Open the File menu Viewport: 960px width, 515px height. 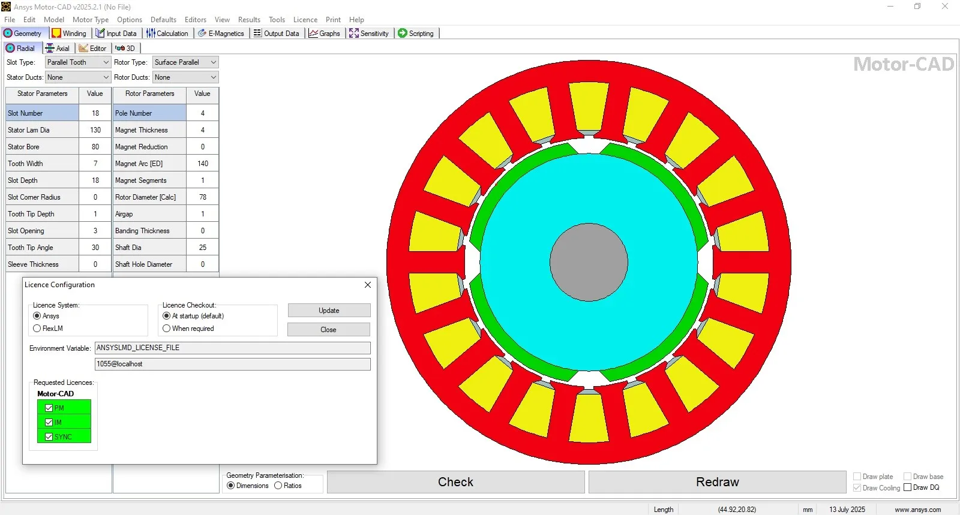click(x=10, y=20)
